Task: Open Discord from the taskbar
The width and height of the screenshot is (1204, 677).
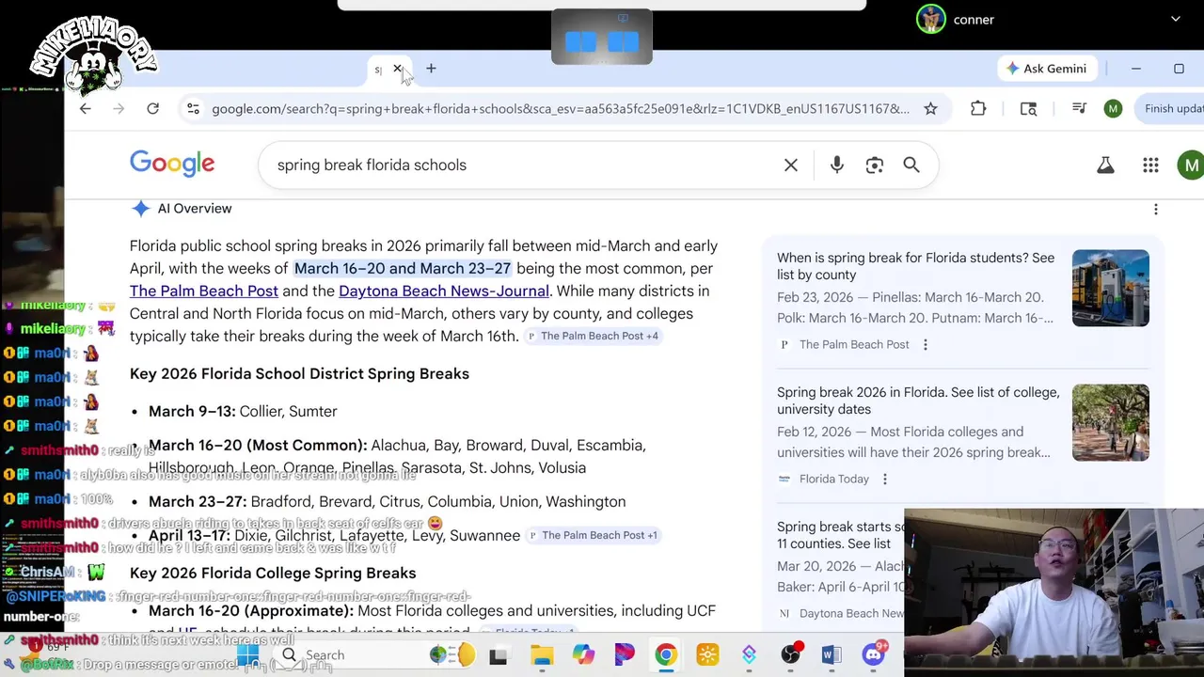Action: [874, 655]
